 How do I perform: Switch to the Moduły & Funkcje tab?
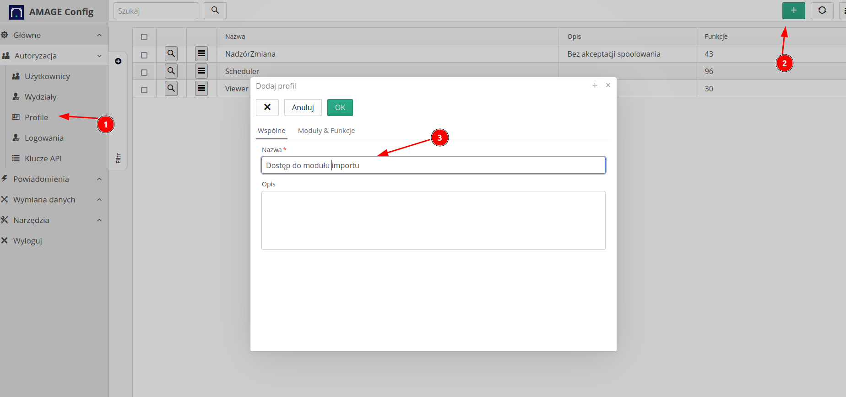click(x=326, y=131)
